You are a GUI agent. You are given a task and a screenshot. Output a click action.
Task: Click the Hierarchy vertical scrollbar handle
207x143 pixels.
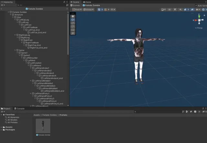coord(68,34)
